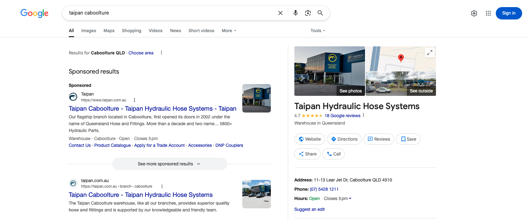This screenshot has width=528, height=221.
Task: Open the 18 Google reviews link
Action: 342,116
